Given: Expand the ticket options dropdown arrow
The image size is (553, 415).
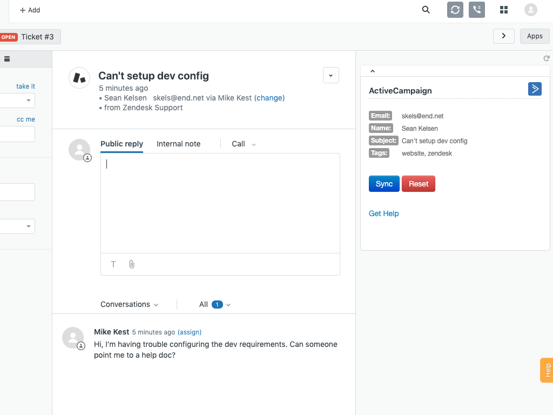Looking at the screenshot, I should coord(331,75).
